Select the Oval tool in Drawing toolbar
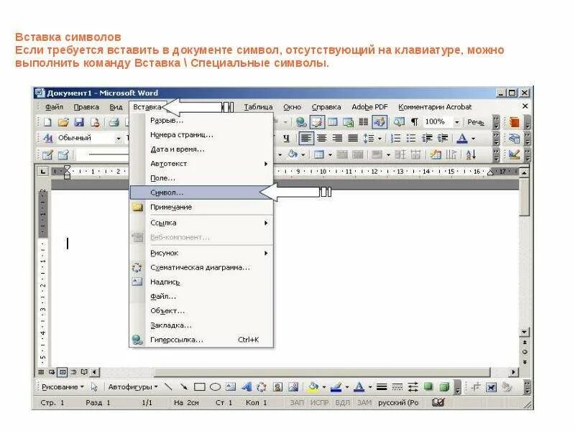 click(x=215, y=387)
